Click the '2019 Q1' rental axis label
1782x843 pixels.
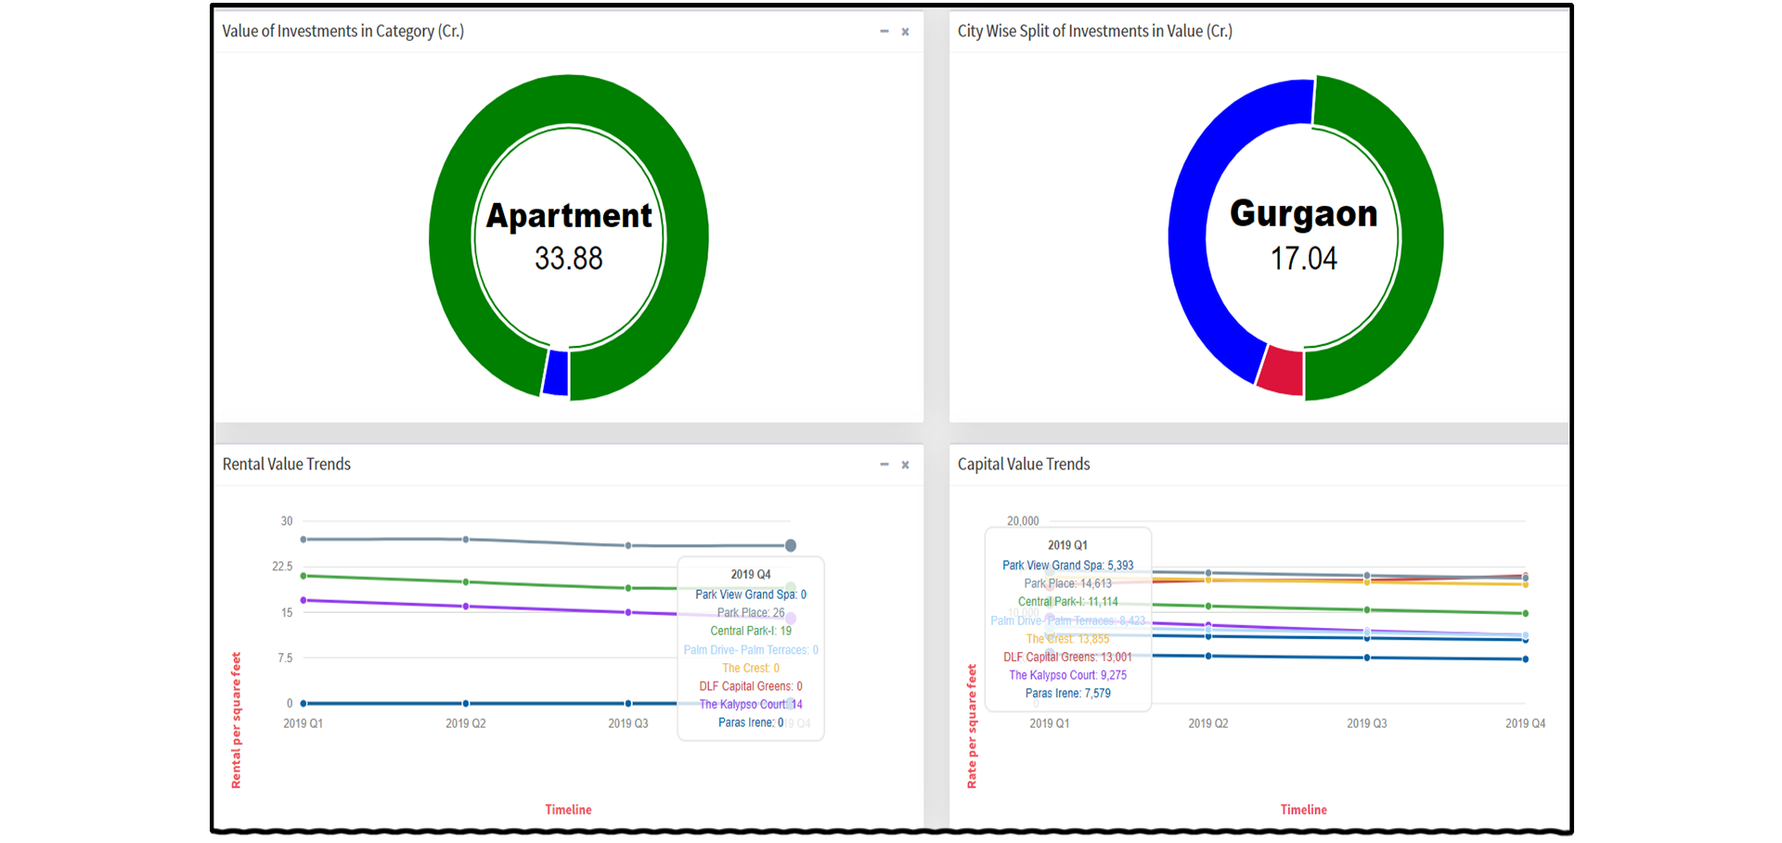[303, 723]
